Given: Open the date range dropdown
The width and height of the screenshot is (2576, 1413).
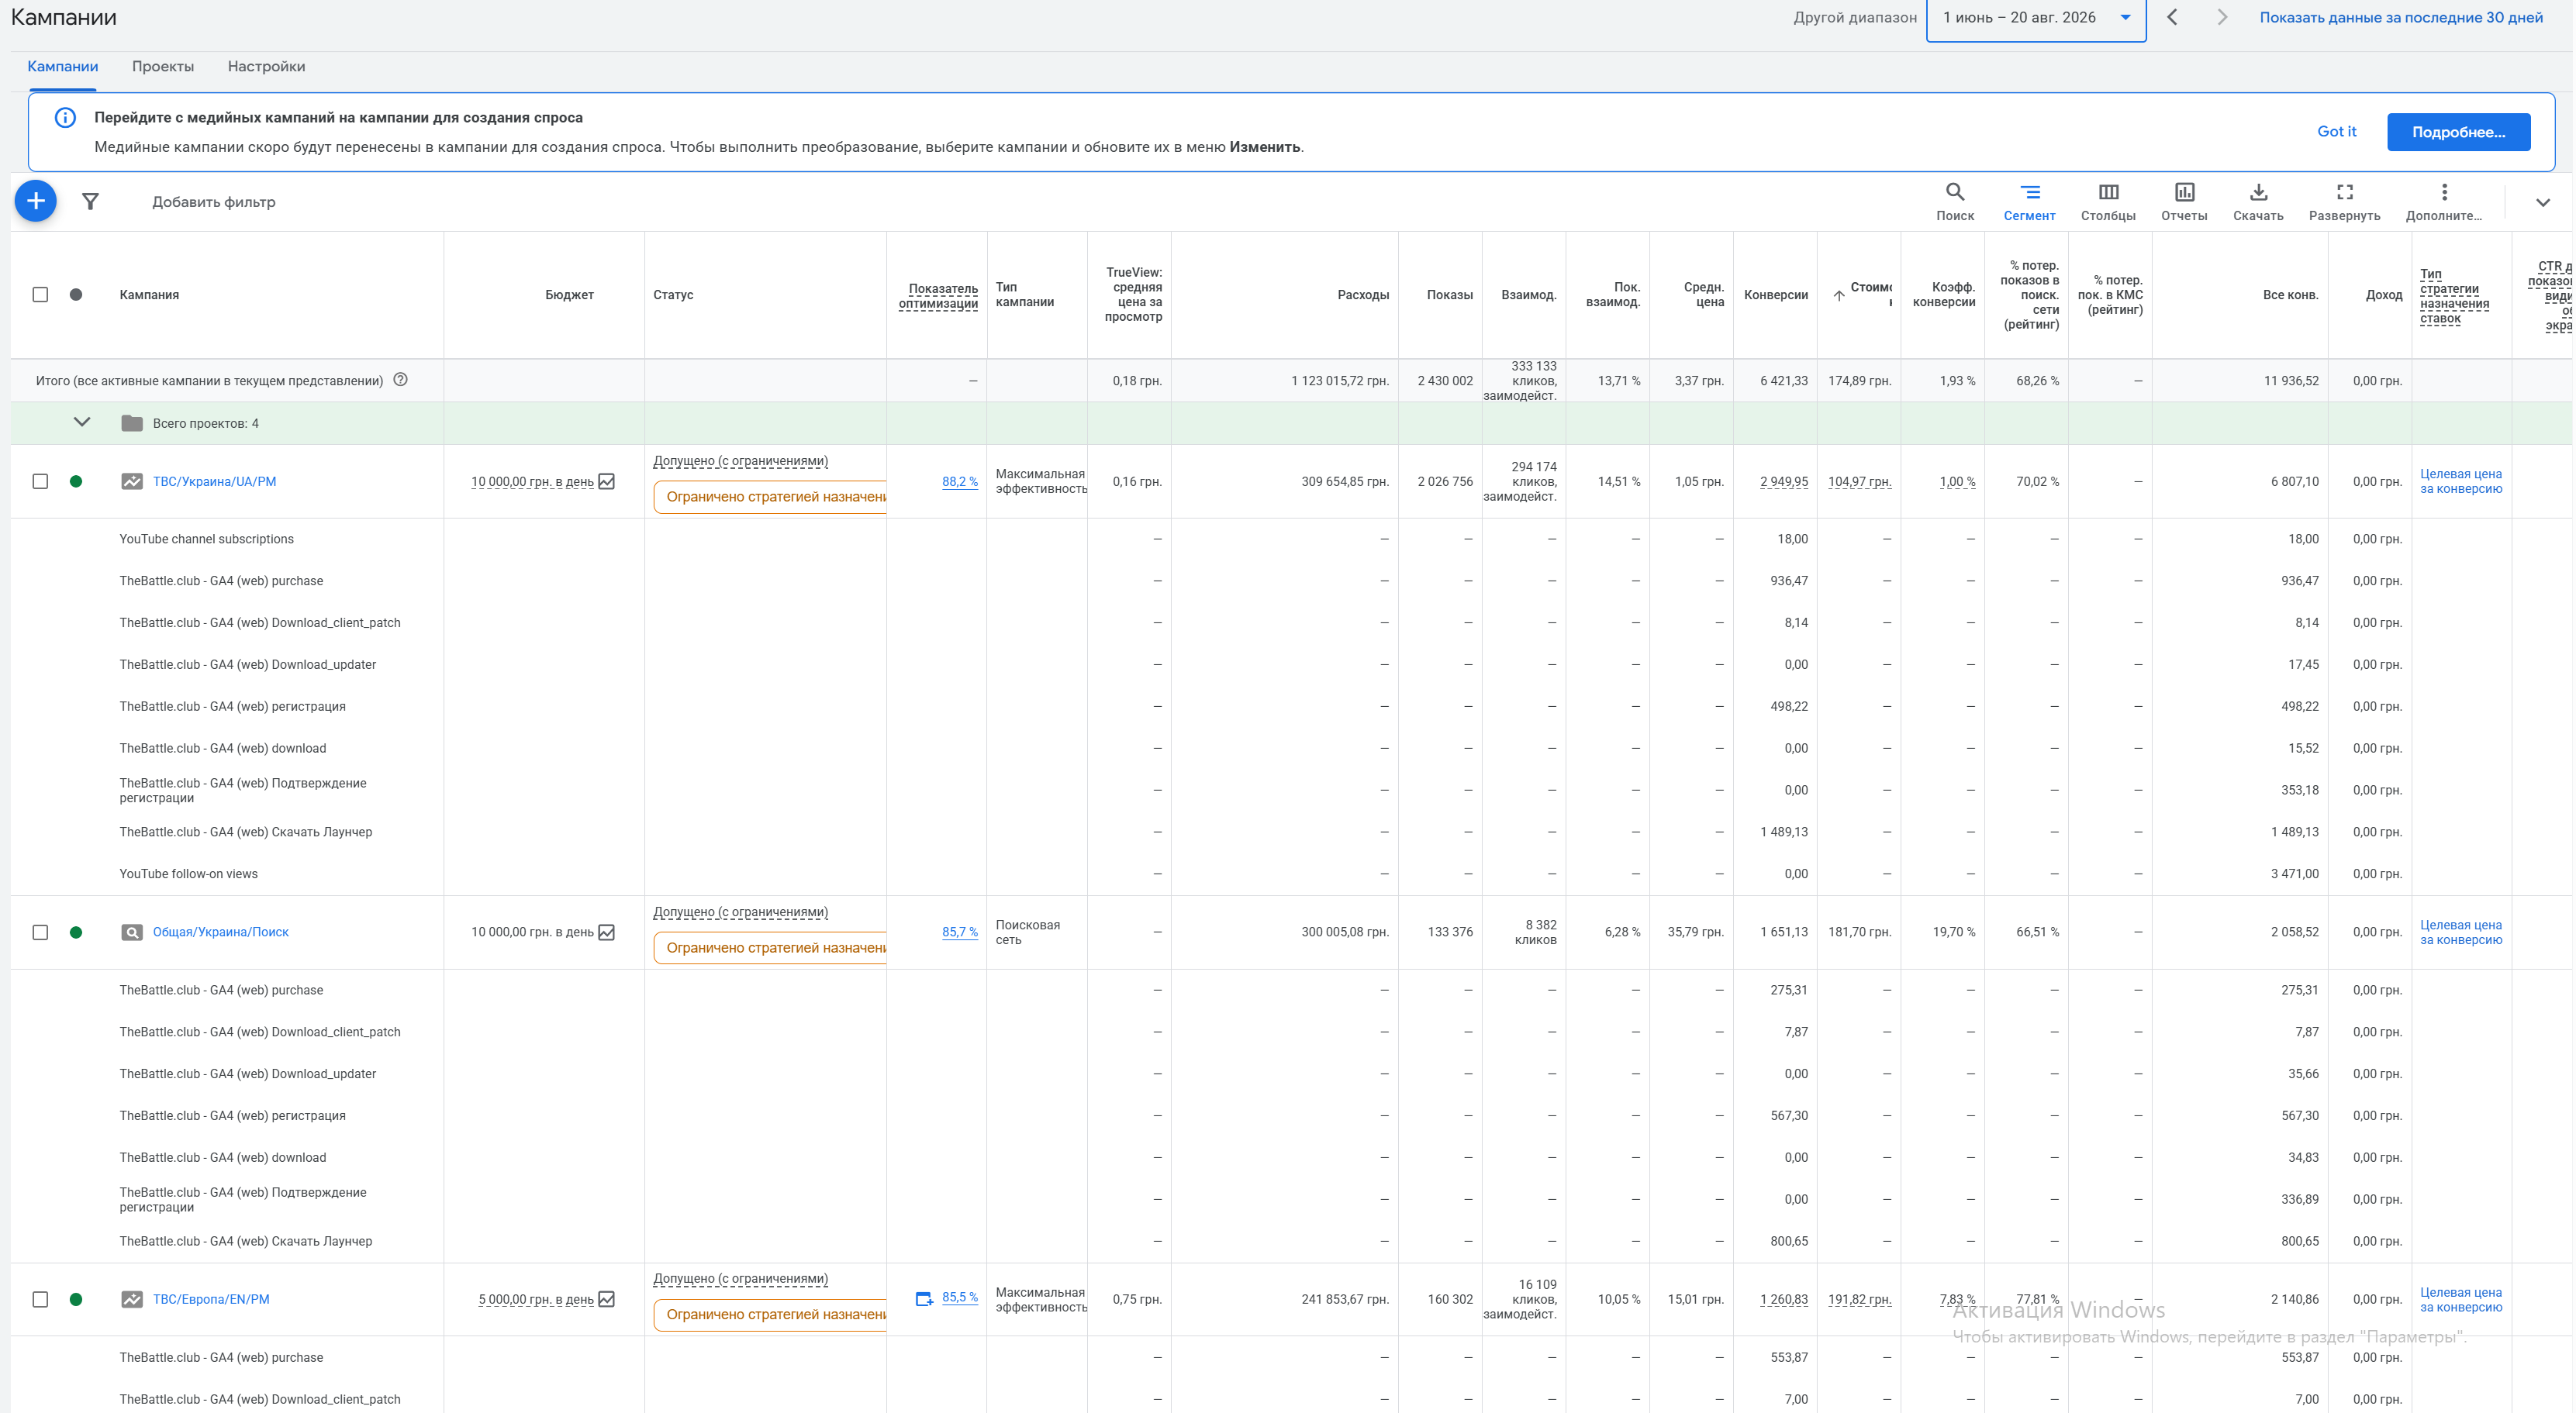Looking at the screenshot, I should pos(2036,18).
